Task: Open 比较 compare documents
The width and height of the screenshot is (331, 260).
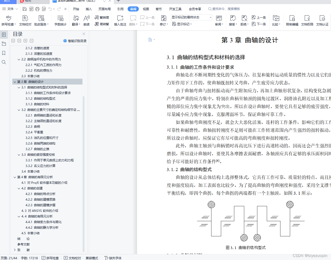Action: (x=276, y=20)
